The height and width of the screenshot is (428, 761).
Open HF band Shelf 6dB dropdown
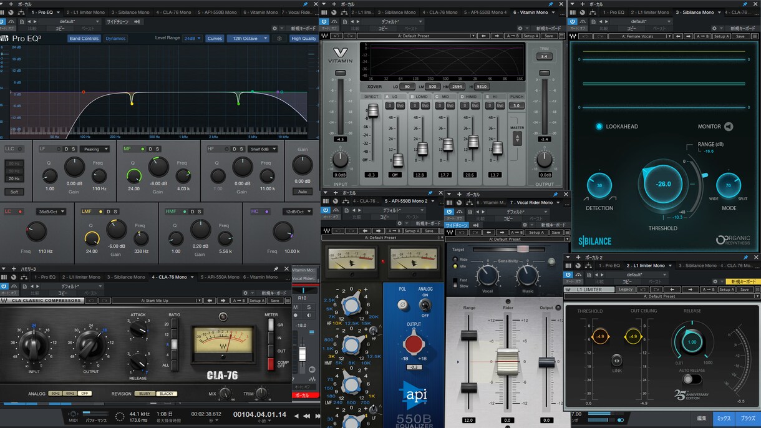(263, 148)
